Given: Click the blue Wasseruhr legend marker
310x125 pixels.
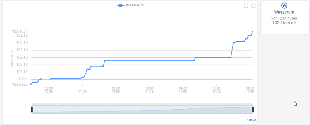Looking at the screenshot, I should click(121, 5).
